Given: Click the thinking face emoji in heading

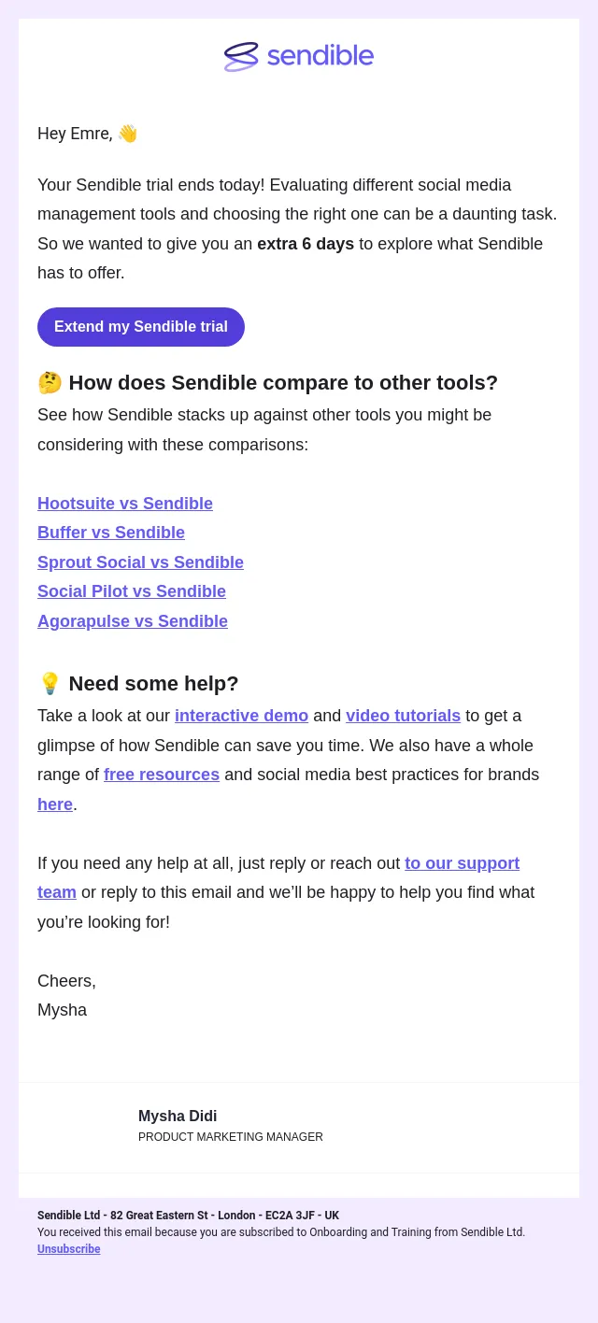Looking at the screenshot, I should coord(50,383).
